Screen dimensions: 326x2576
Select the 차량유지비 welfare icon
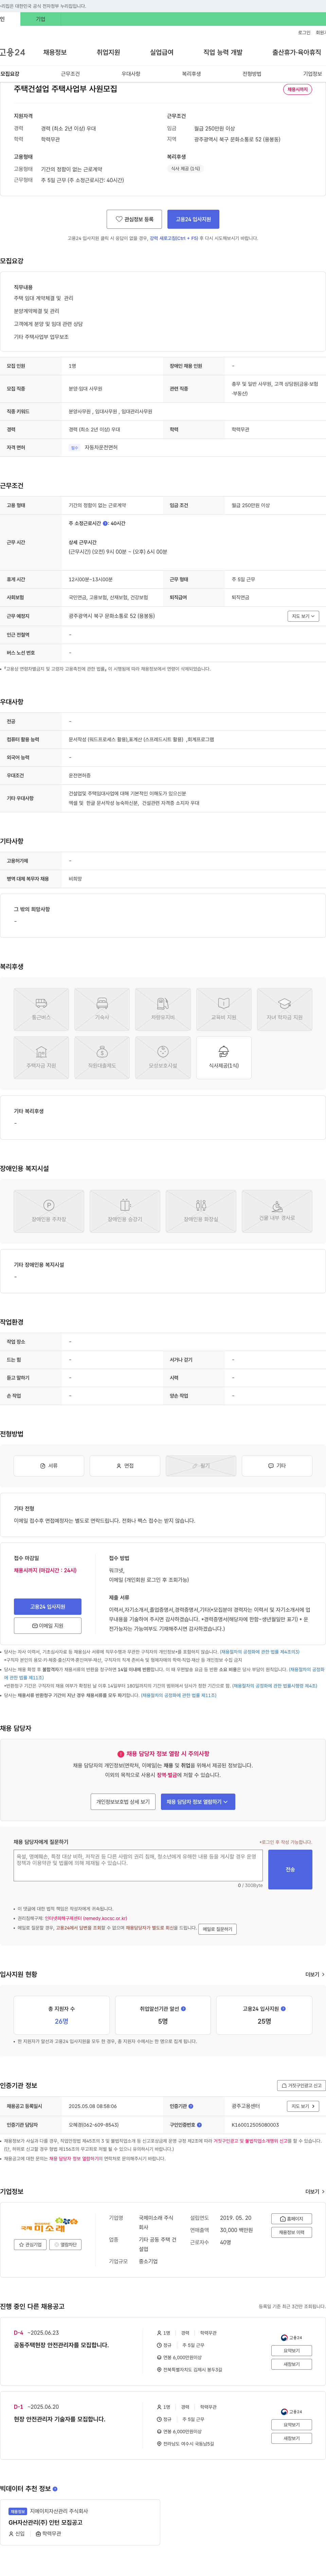pyautogui.click(x=163, y=1009)
